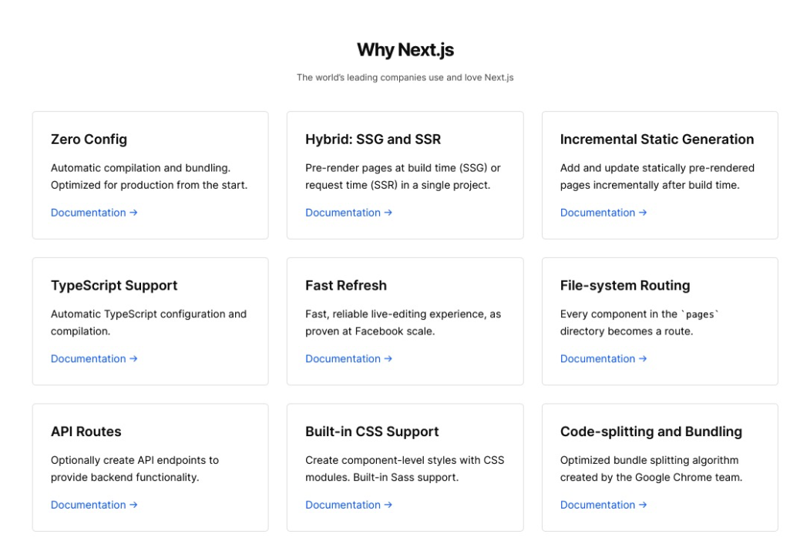The image size is (800, 554).
Task: Click subtitle about world's leading companies
Action: click(405, 78)
